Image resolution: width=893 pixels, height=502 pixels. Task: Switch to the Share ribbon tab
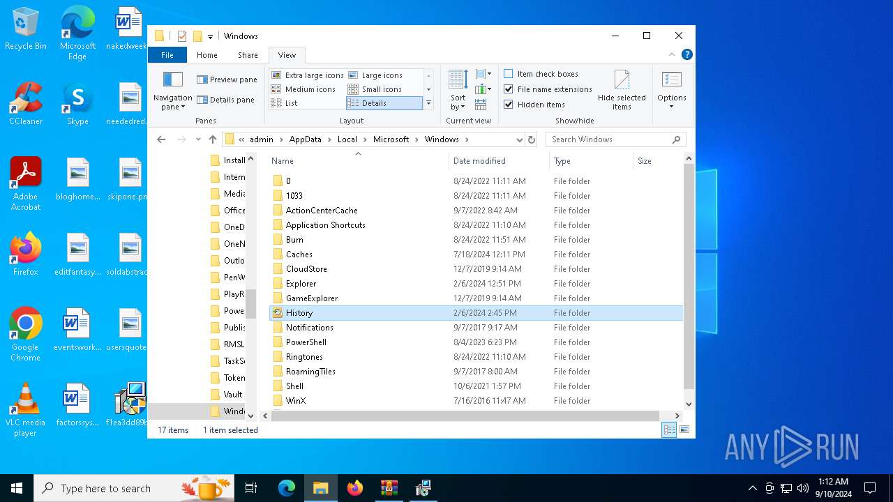pos(248,55)
